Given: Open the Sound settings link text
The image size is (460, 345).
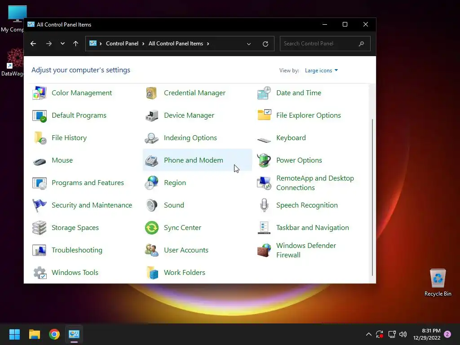Looking at the screenshot, I should pyautogui.click(x=174, y=205).
